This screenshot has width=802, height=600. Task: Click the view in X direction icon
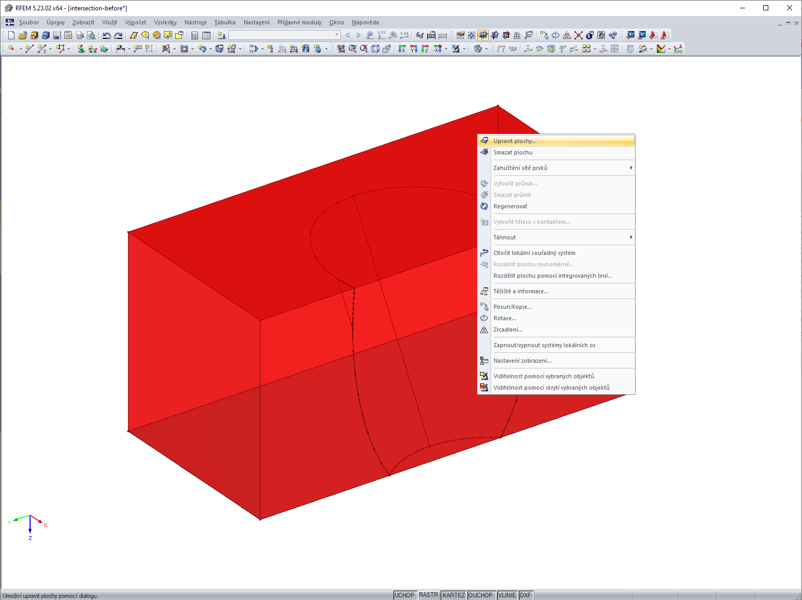pos(402,49)
